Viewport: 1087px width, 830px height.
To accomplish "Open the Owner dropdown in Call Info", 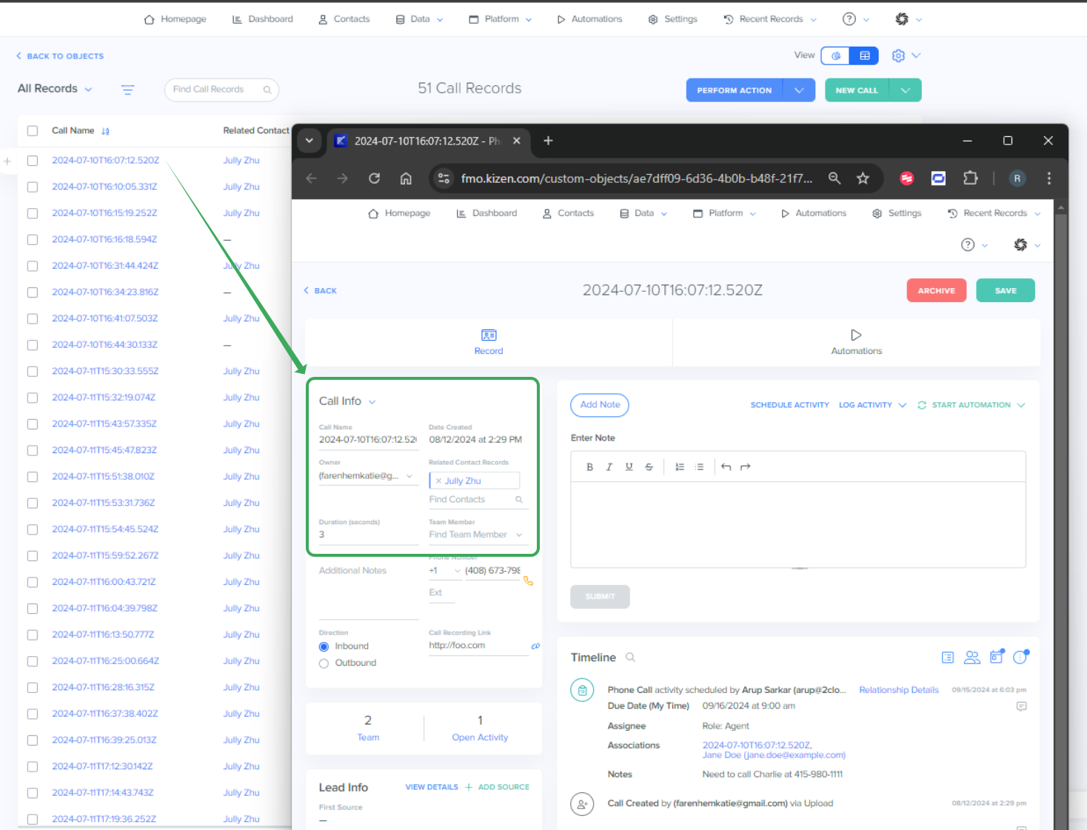I will [368, 476].
